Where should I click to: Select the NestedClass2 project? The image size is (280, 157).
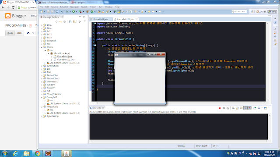53,78
